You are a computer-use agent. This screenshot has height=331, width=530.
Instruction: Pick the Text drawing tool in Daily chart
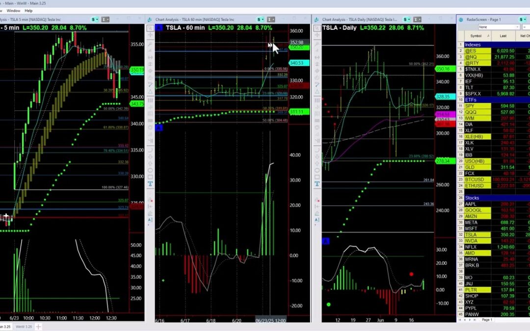[x=317, y=184]
